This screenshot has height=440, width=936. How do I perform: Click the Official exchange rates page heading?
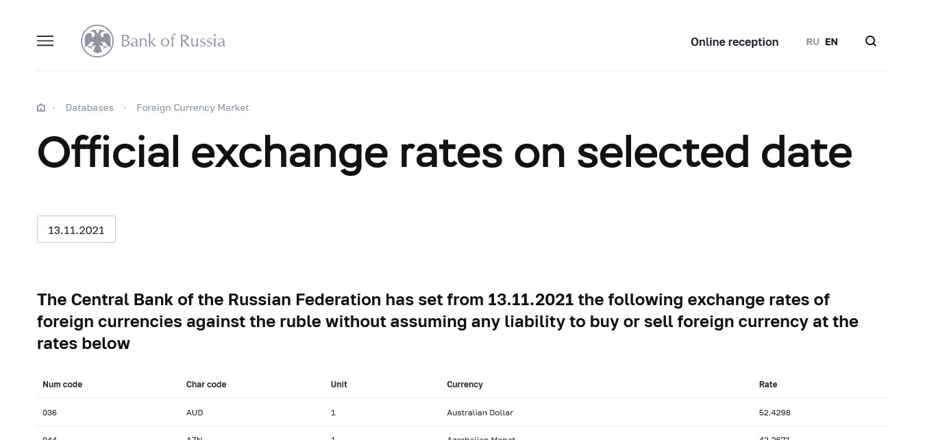pos(444,152)
